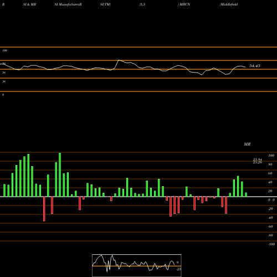Image resolution: width=277 pixels, height=277 pixels.
Task: Click the 80 label on MR axis
Action: click(x=270, y=165)
